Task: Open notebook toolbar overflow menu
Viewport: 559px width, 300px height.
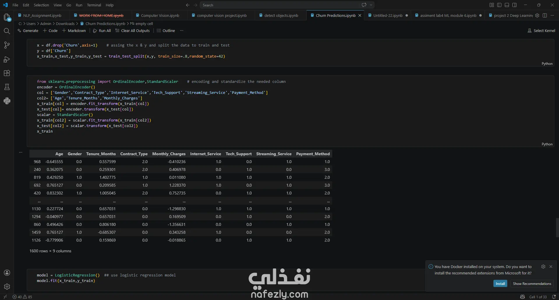Action: (x=182, y=31)
